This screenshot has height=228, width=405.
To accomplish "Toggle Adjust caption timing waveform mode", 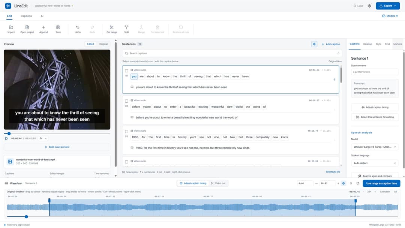I will (193, 183).
